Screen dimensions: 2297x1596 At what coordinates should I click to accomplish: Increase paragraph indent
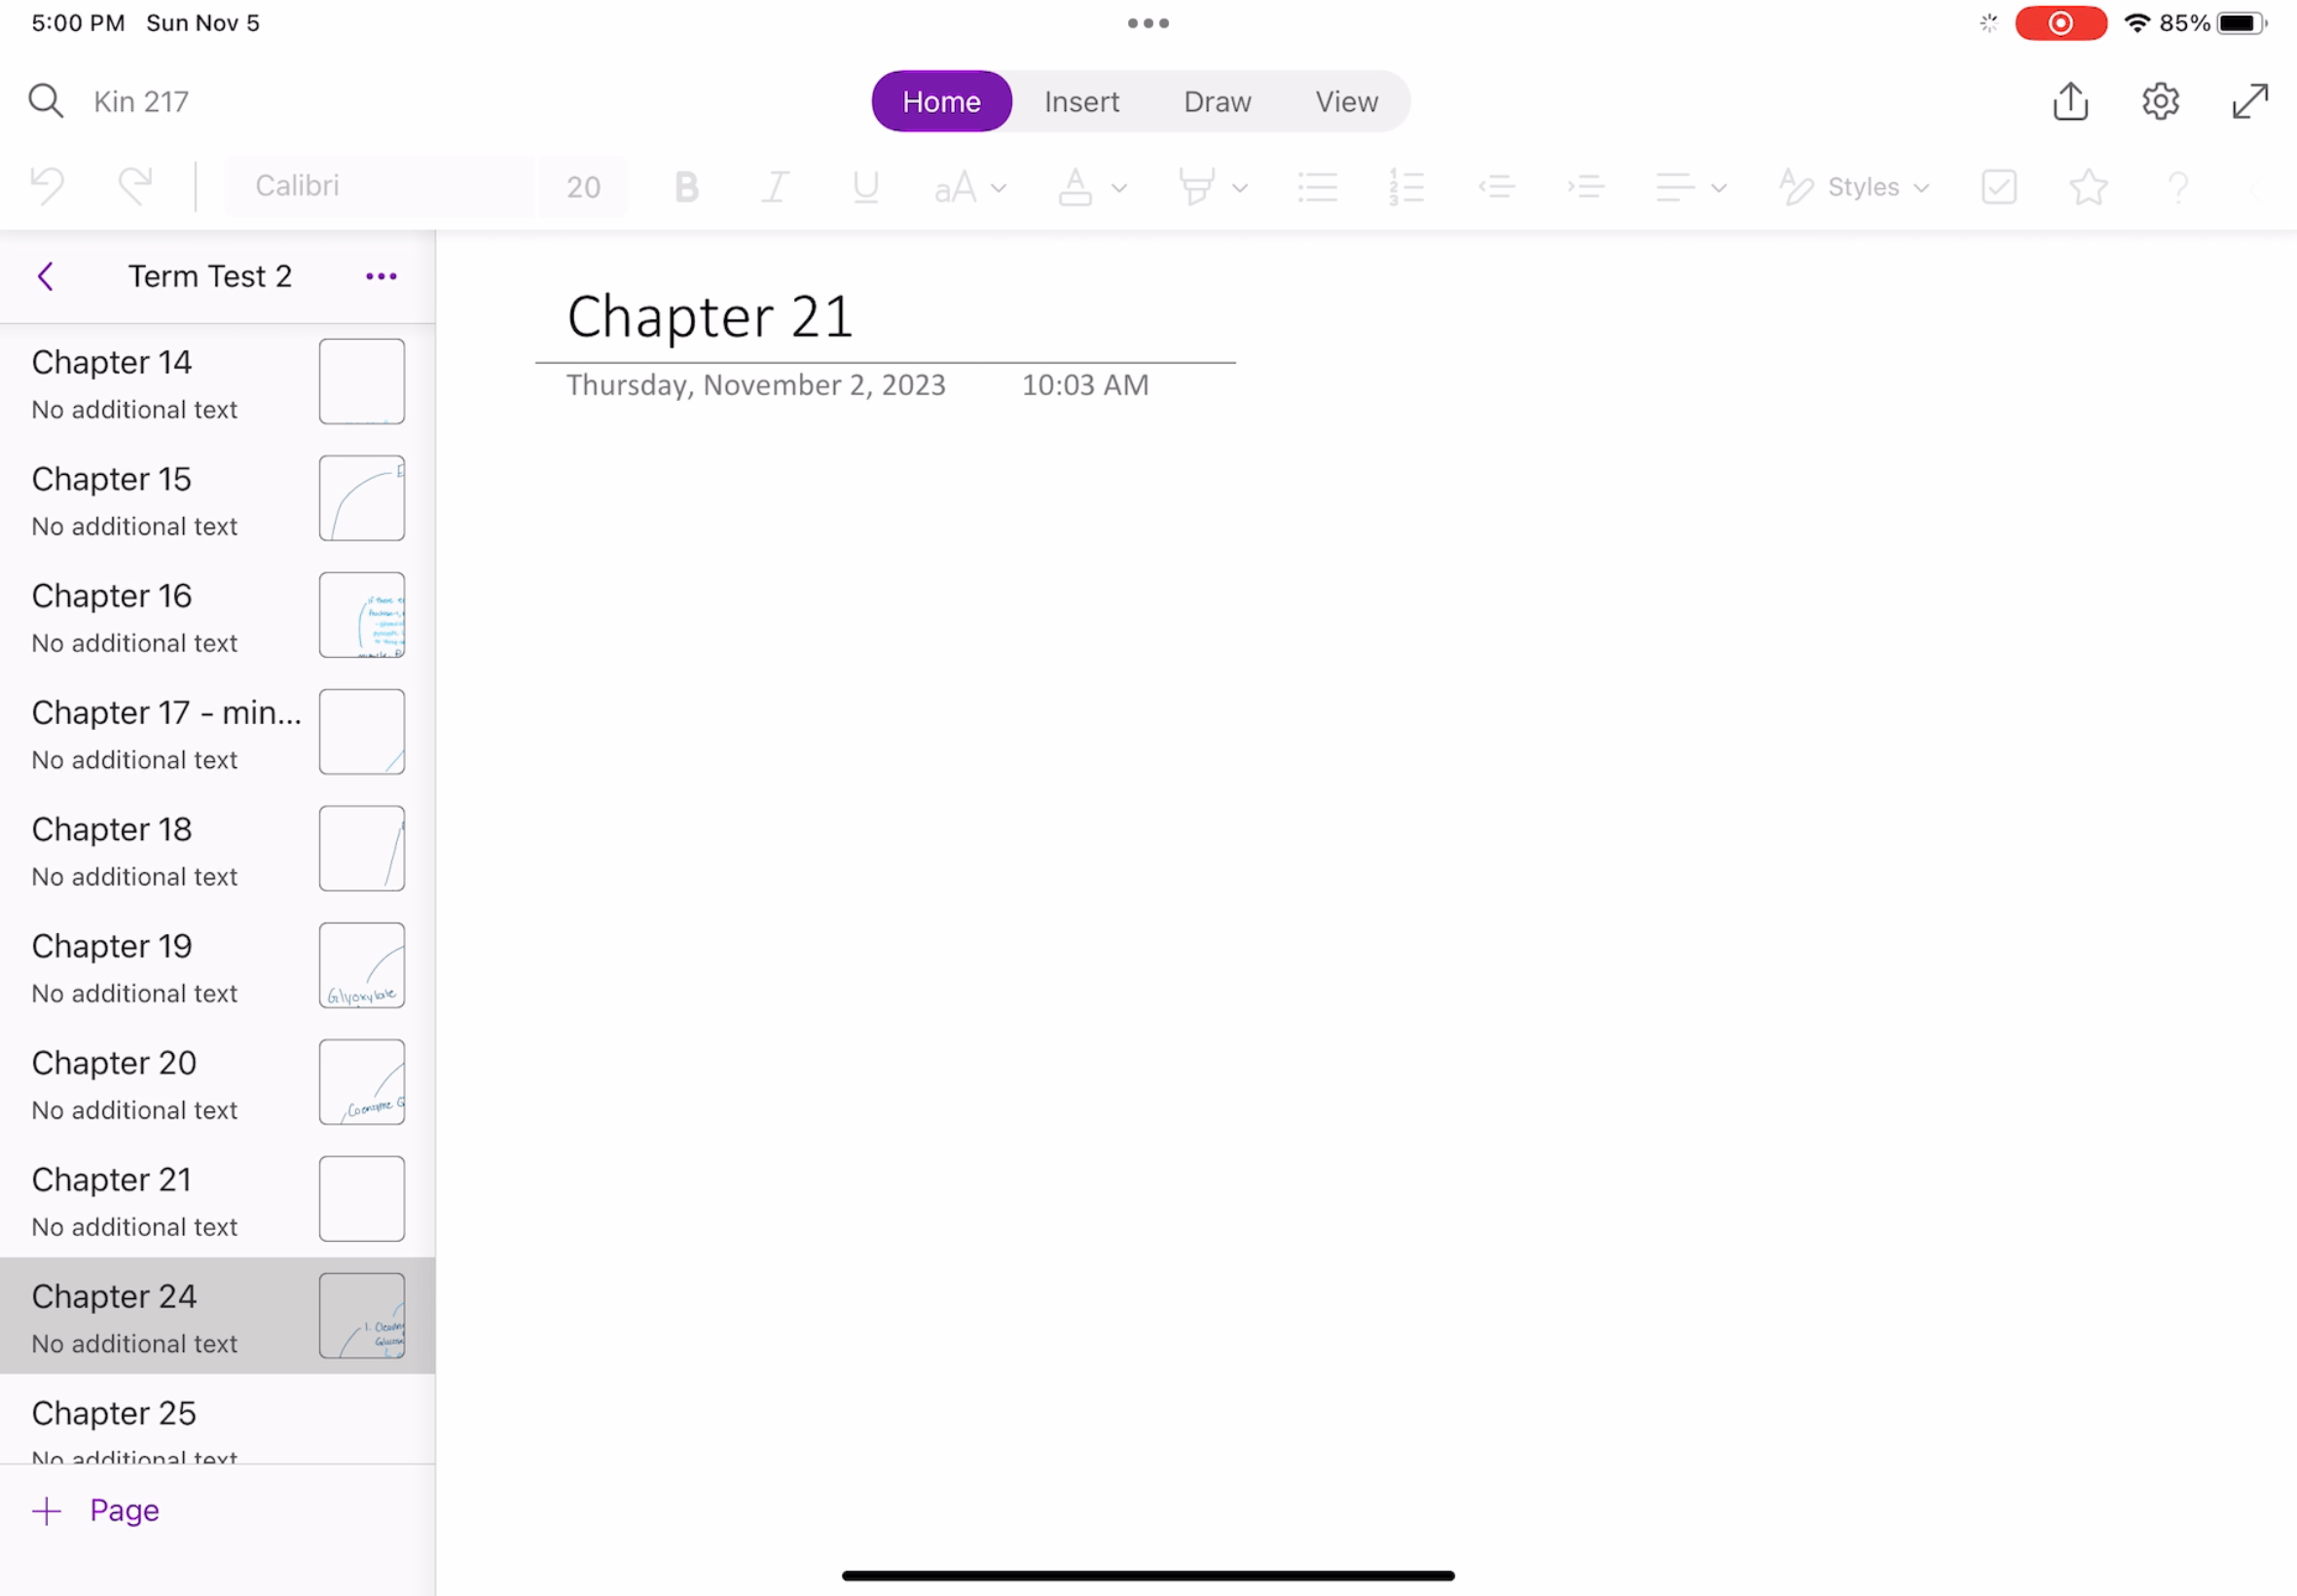(x=1585, y=187)
